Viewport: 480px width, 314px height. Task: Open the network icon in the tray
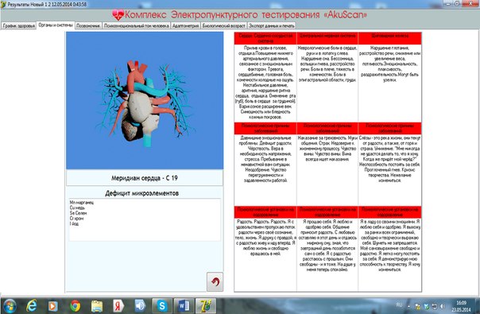[x=434, y=306]
